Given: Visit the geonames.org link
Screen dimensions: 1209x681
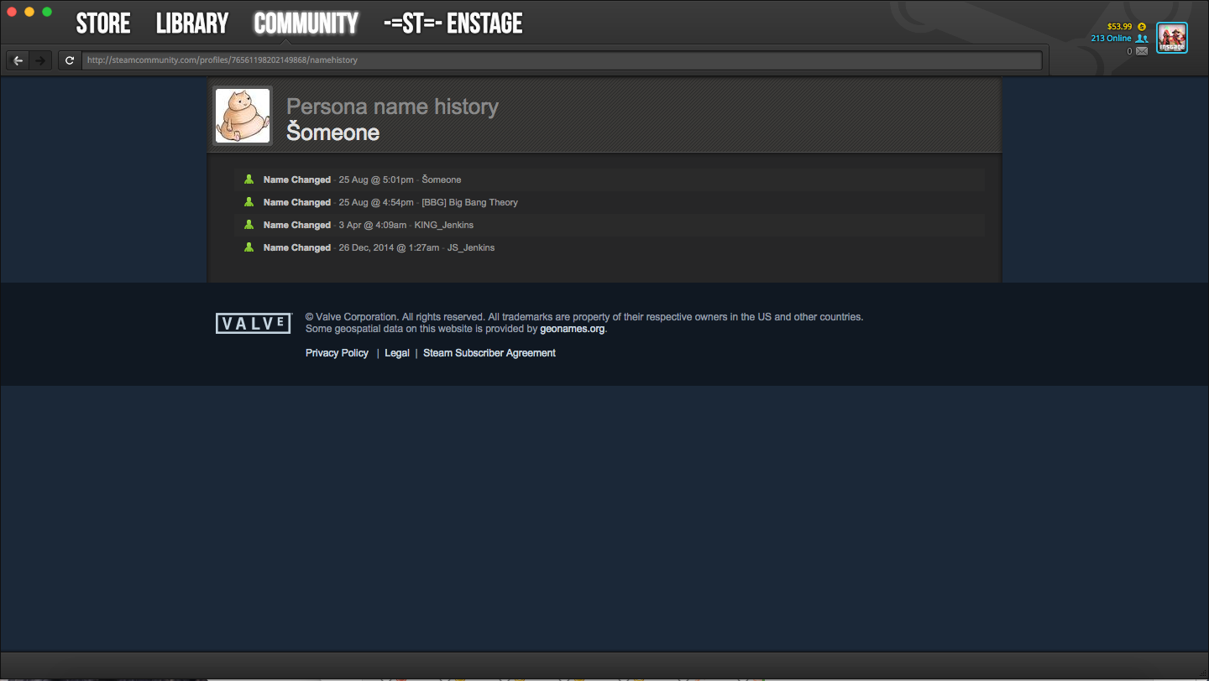Looking at the screenshot, I should 572,329.
